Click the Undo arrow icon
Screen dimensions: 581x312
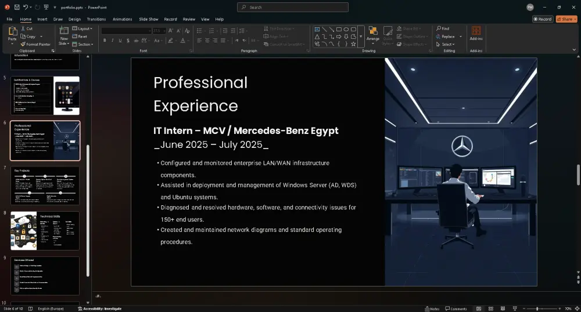(27, 7)
